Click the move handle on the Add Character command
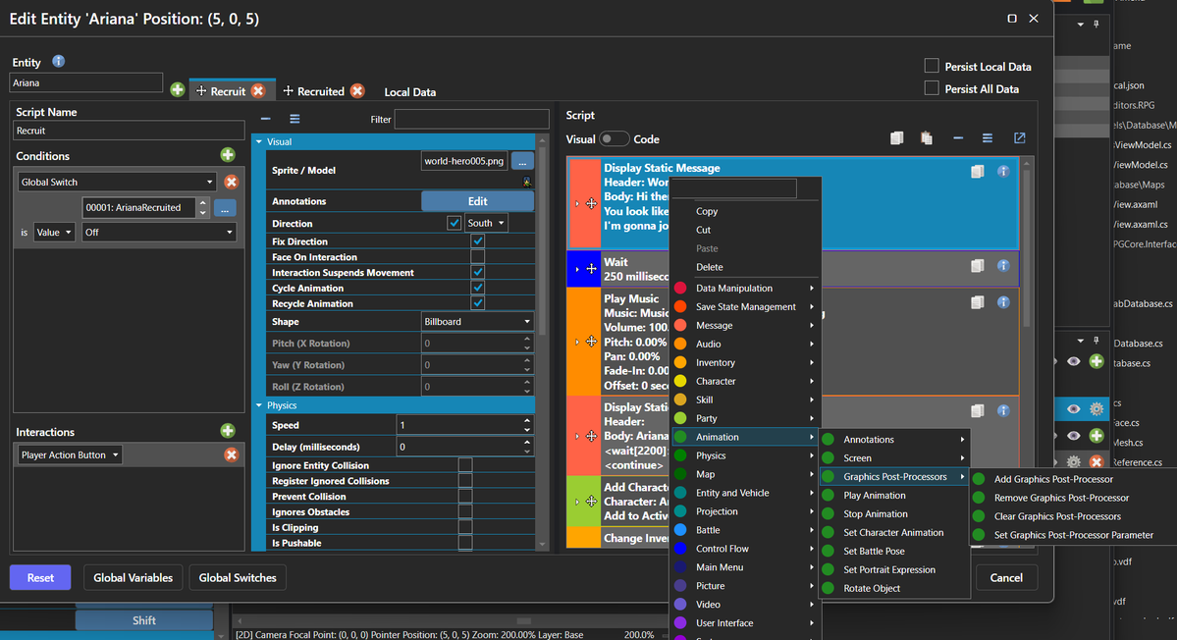The height and width of the screenshot is (640, 1177). click(592, 502)
